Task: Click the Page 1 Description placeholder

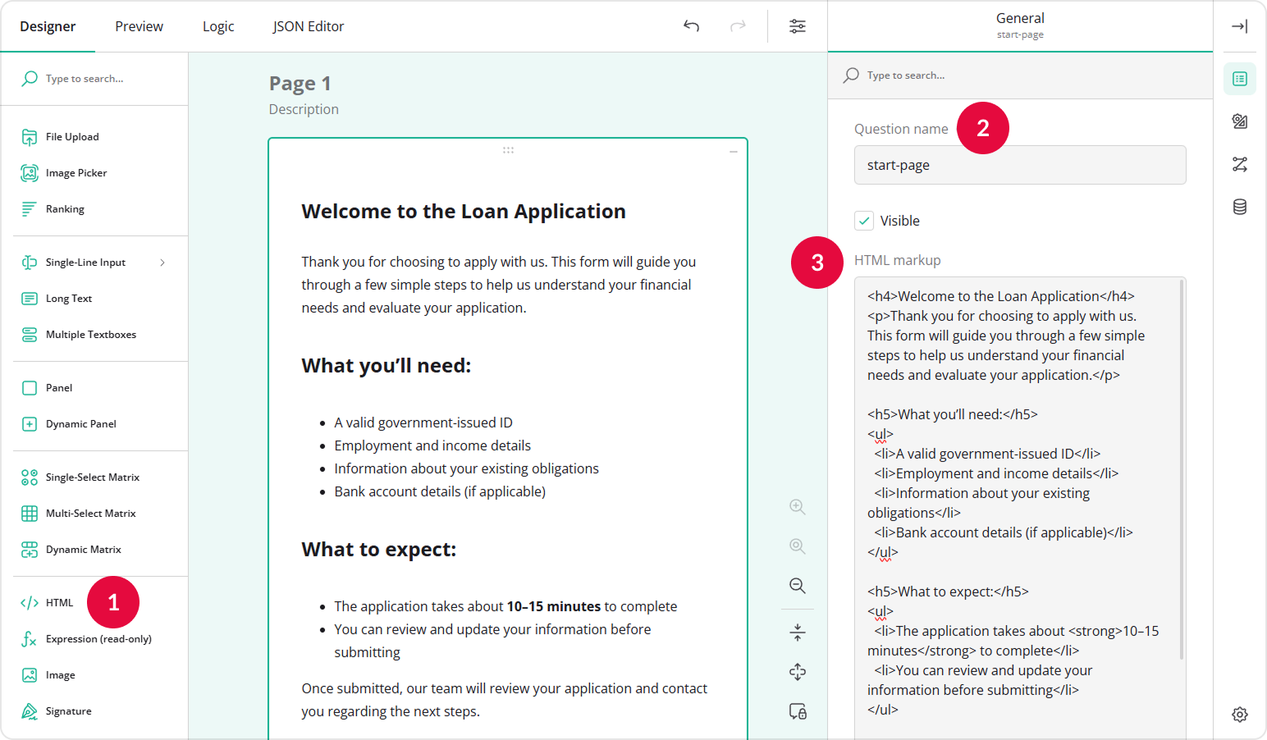Action: click(x=304, y=108)
